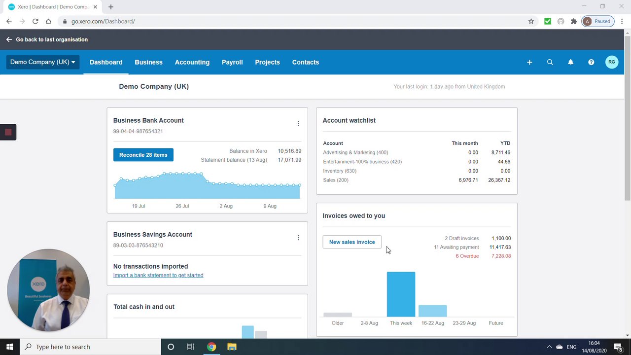Click the Business Savings Account title

[x=153, y=234]
